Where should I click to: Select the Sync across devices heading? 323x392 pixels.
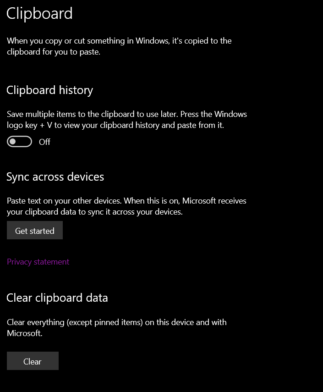point(55,177)
